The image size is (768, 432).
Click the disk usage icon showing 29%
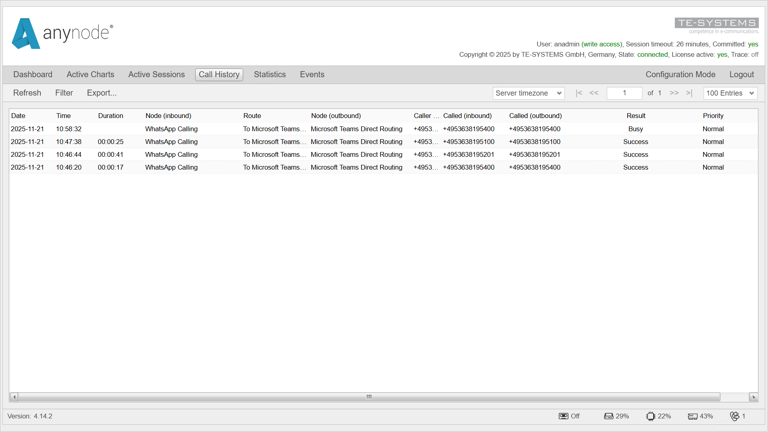[608, 416]
